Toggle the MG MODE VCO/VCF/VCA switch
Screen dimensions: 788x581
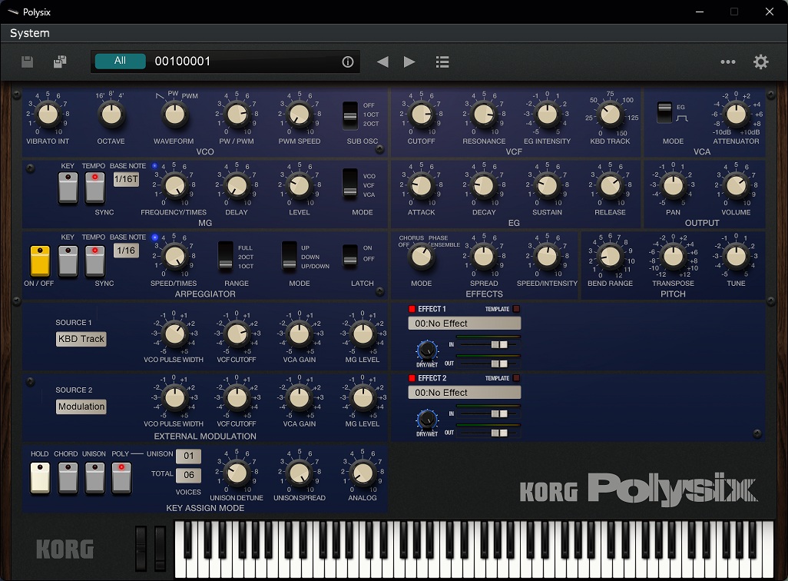(x=350, y=184)
